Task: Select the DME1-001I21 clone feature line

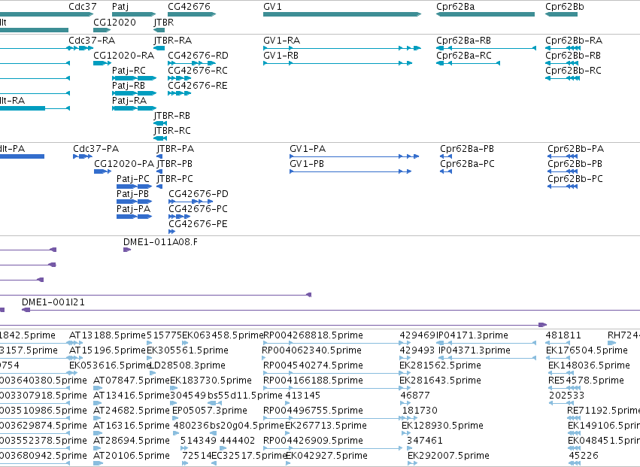Action: [x=331, y=310]
